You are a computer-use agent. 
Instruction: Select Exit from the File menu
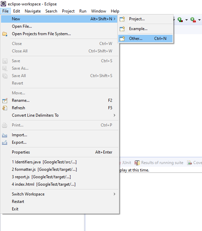pyautogui.click(x=60, y=209)
